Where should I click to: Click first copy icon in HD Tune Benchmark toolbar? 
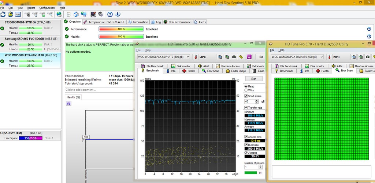tap(220, 57)
